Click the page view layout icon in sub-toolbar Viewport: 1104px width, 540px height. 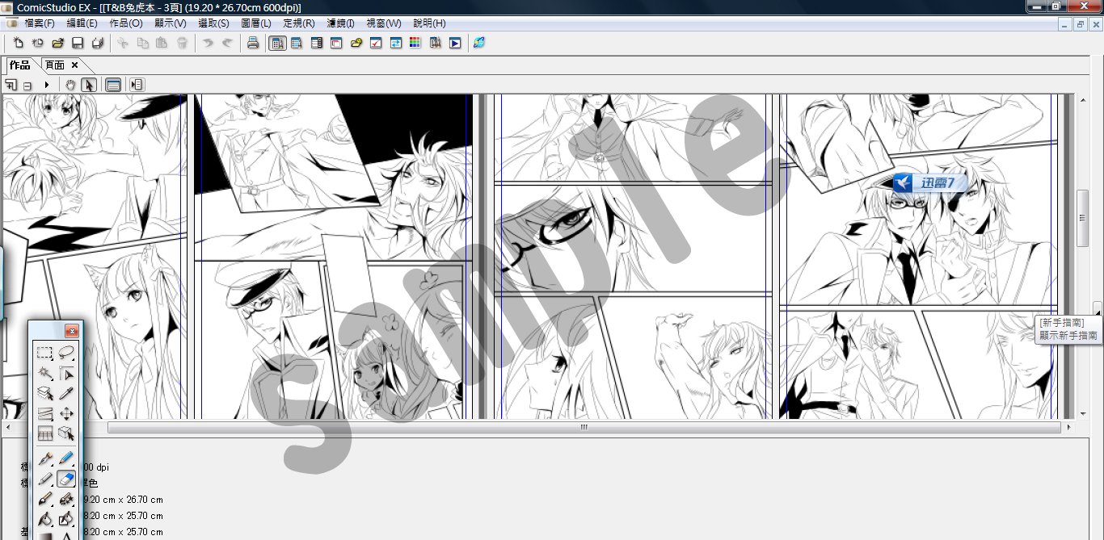click(113, 85)
